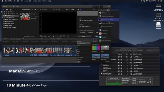
Task: Select the 360° Bloom effect thumbnail
Action: [105, 56]
